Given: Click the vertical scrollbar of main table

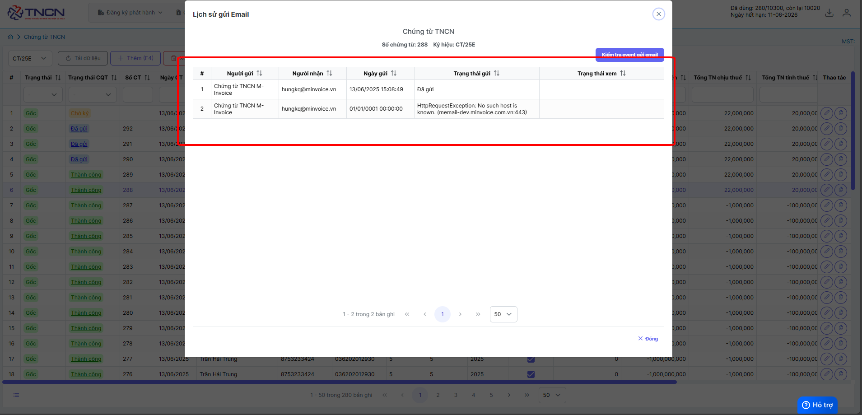Looking at the screenshot, I should coord(853,131).
